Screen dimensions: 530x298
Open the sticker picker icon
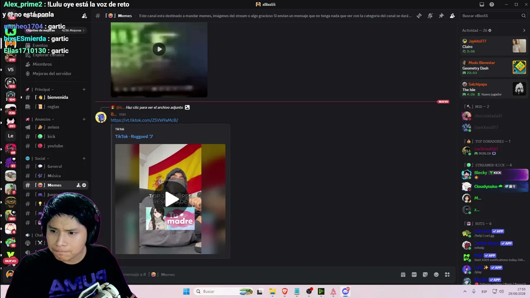(425, 274)
